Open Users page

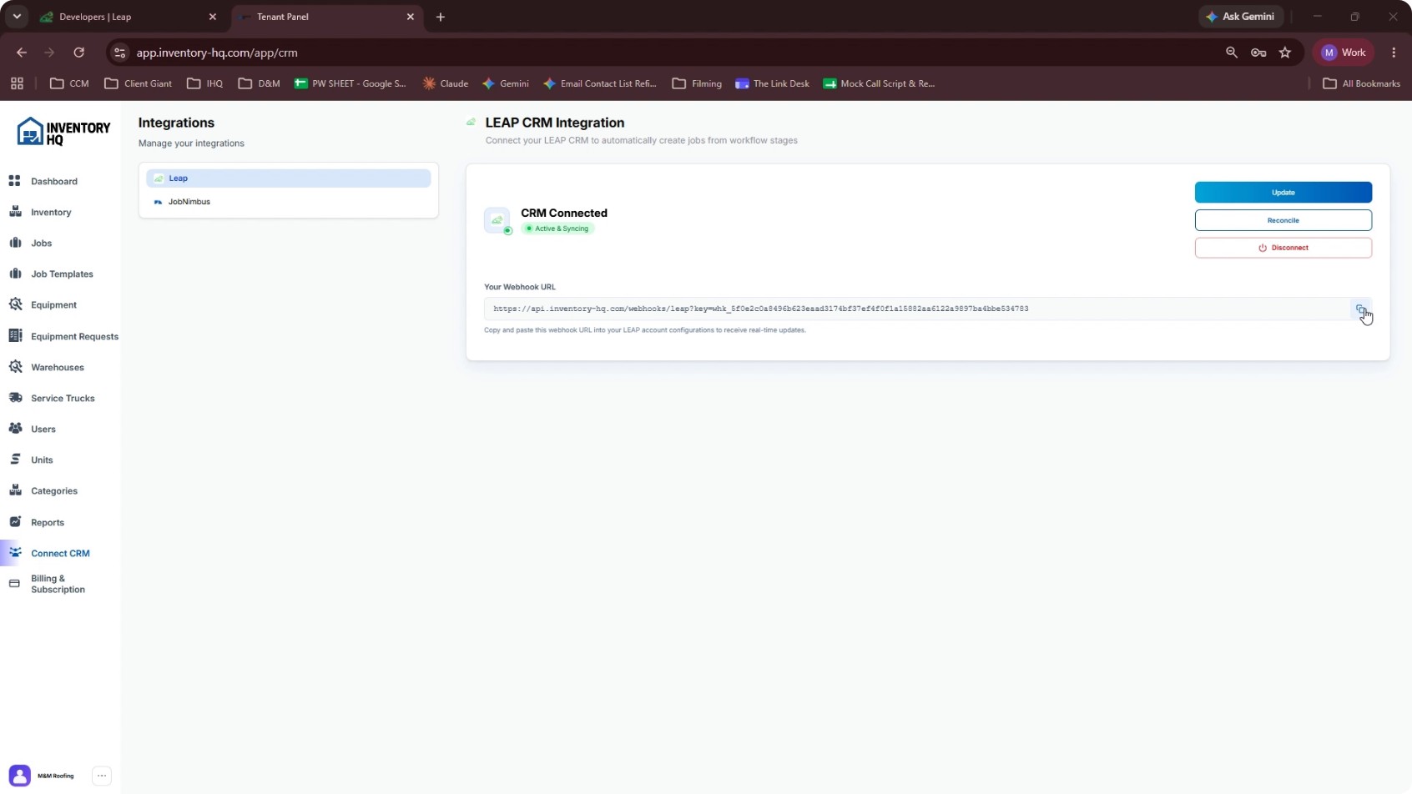tap(43, 429)
